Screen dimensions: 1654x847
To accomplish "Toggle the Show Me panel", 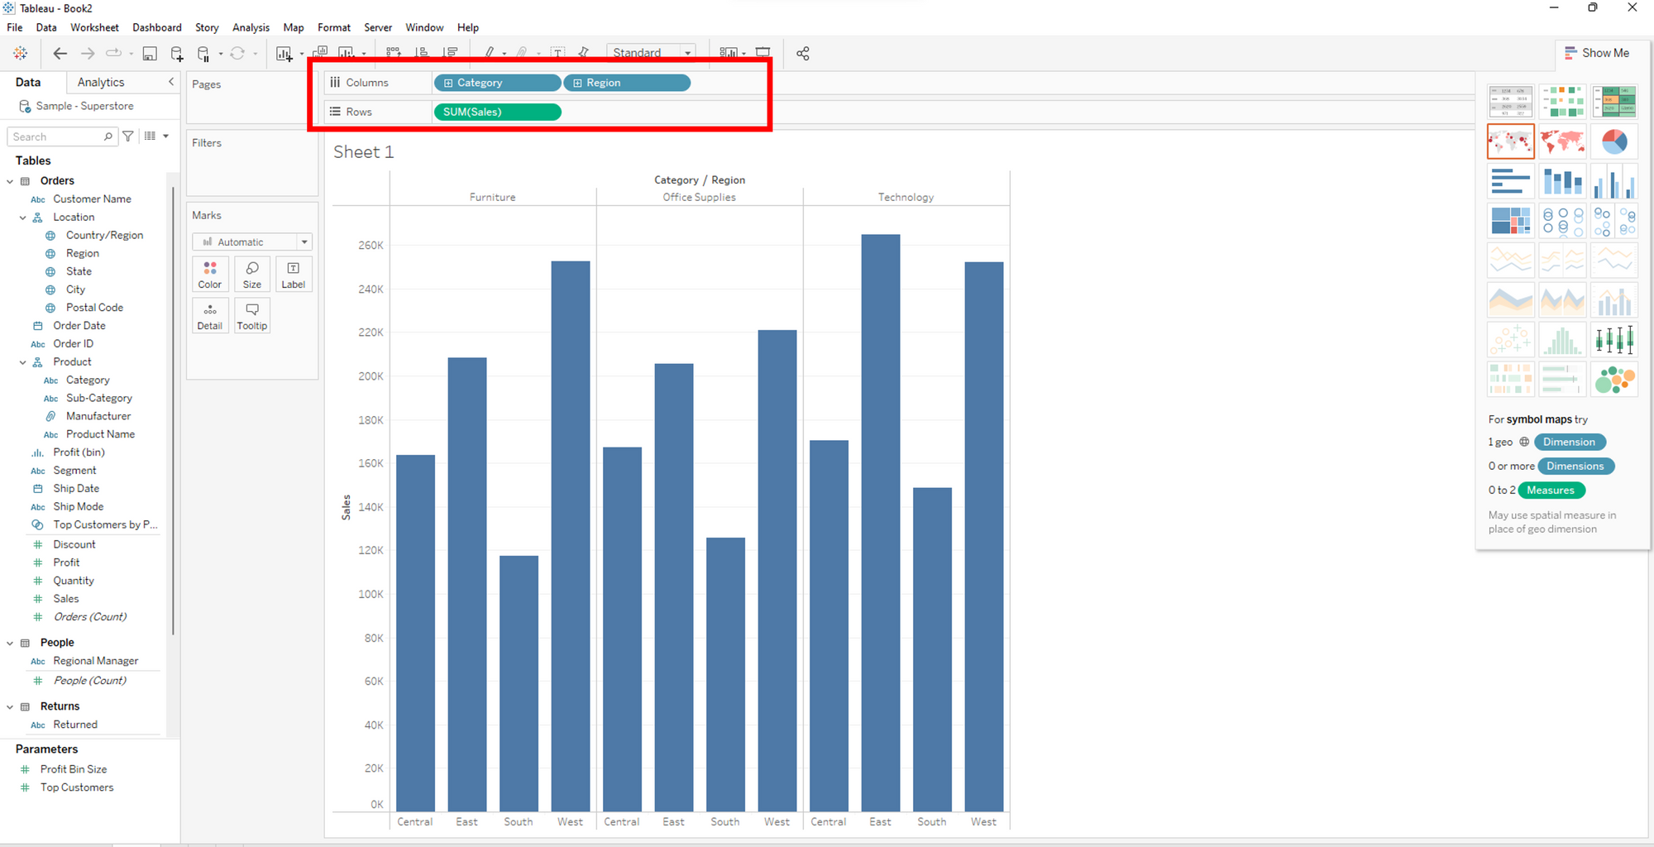I will tap(1597, 53).
